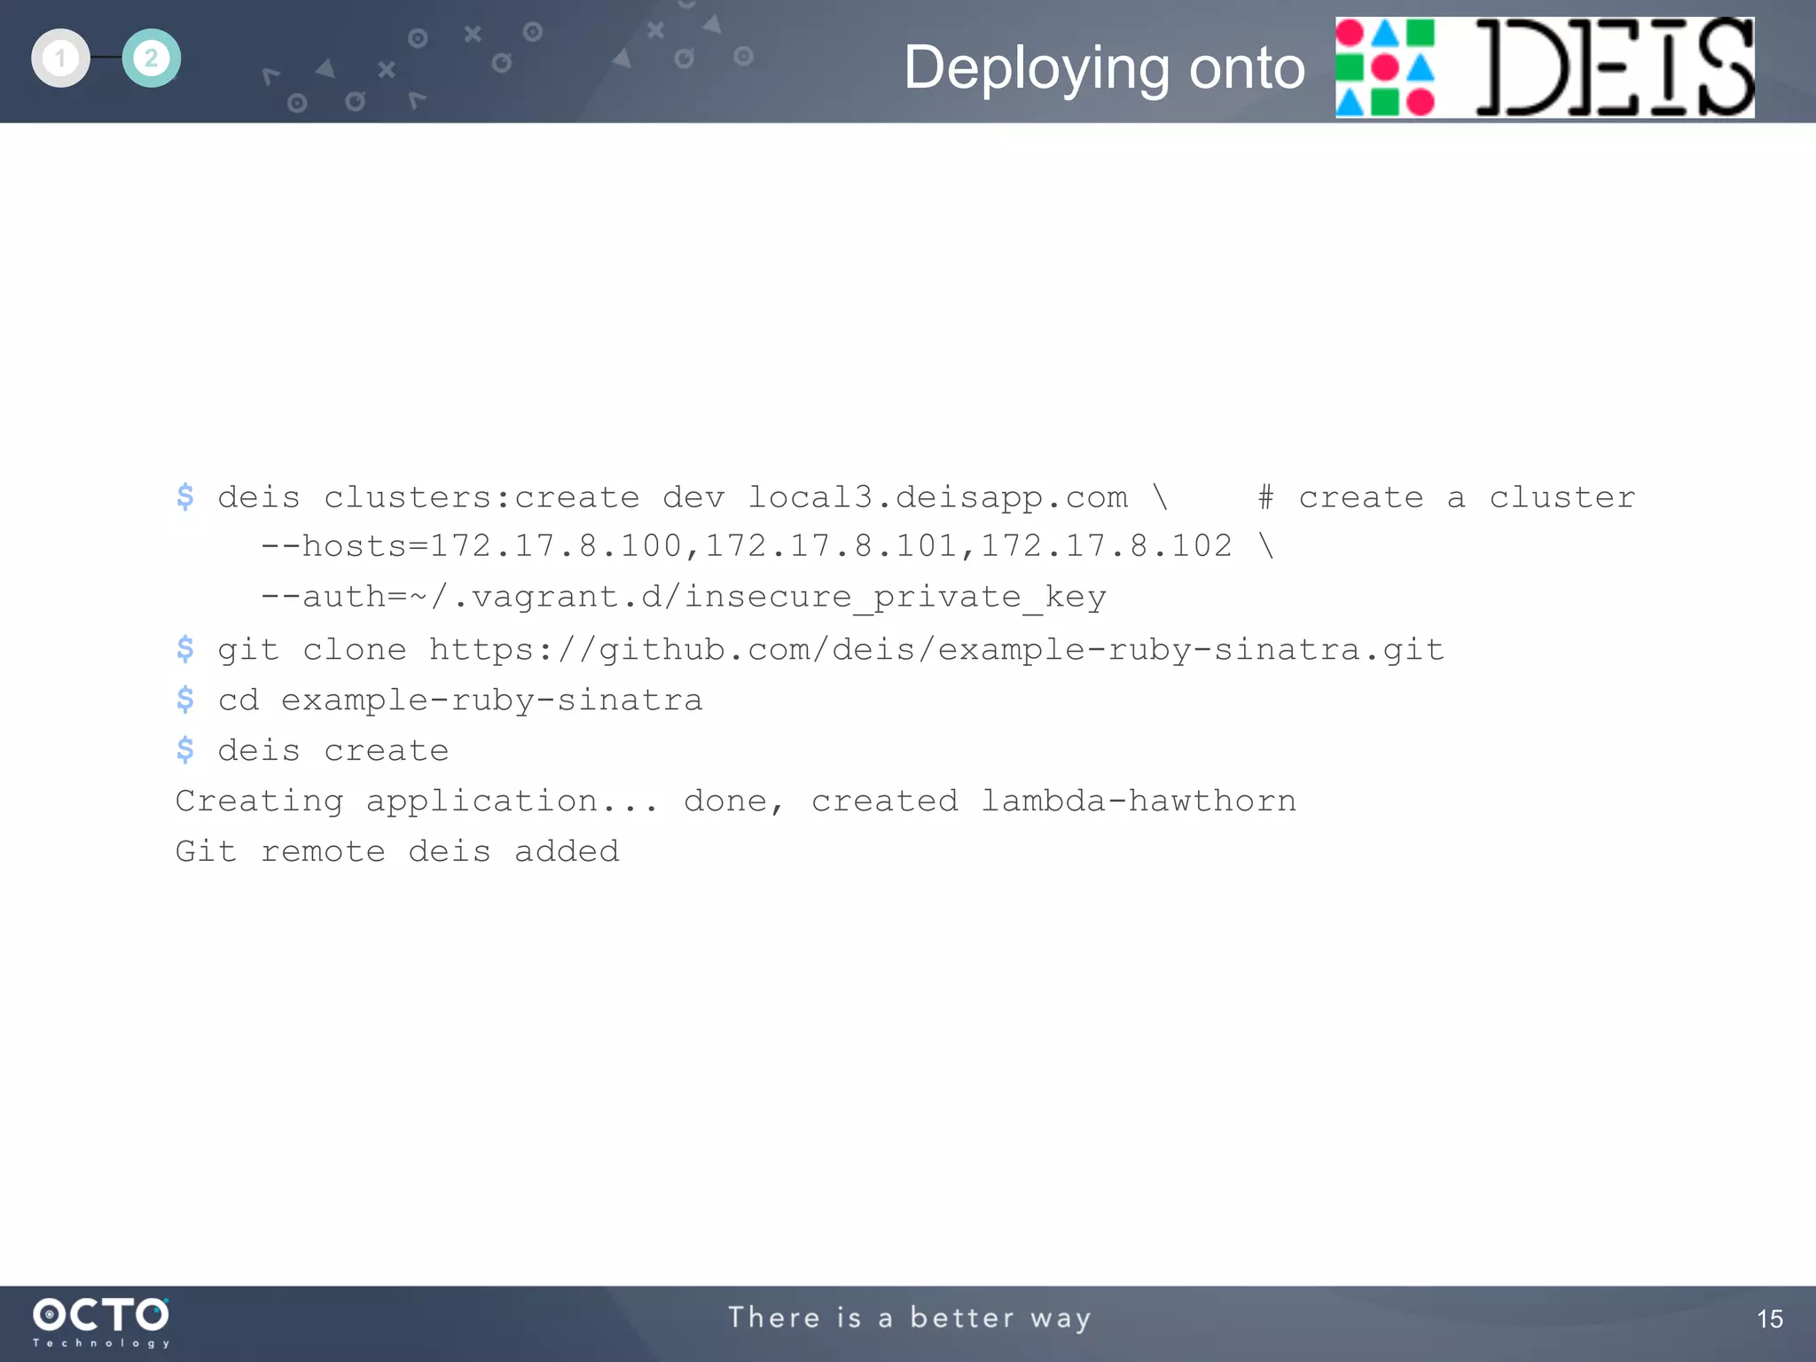
Task: Click the 'There is a better way' tagline
Action: click(910, 1319)
